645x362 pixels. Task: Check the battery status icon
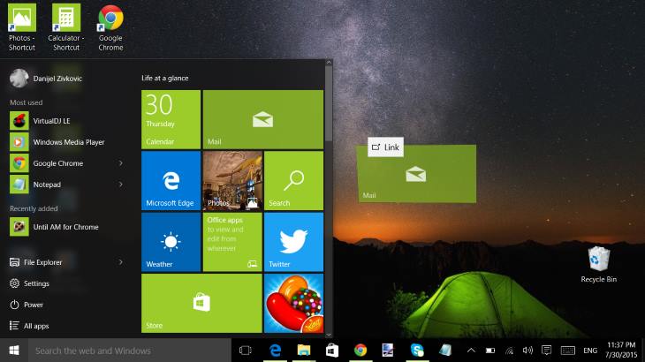click(x=489, y=351)
